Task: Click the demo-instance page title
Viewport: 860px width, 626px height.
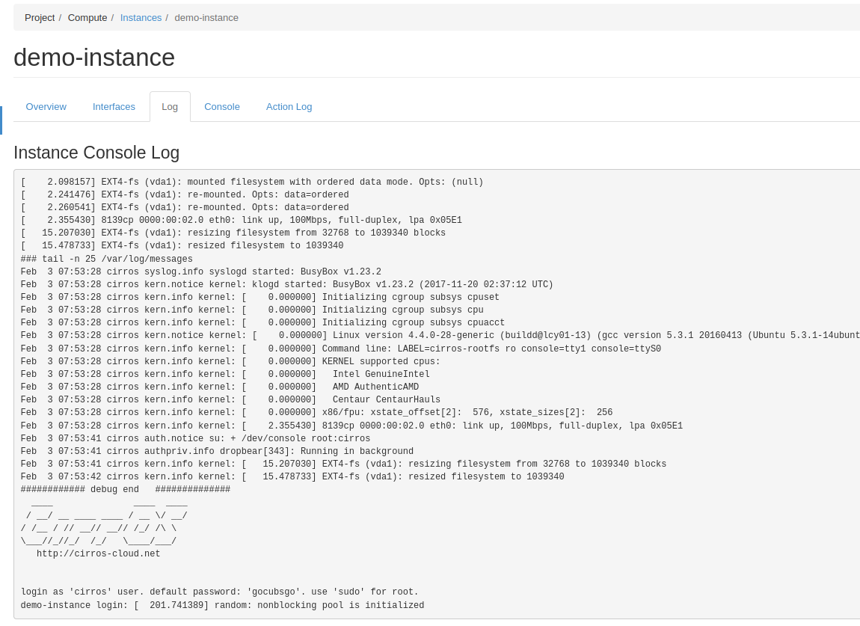Action: tap(94, 58)
